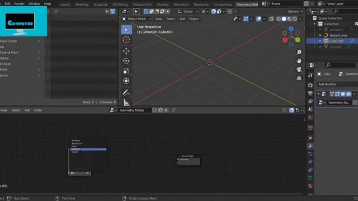Viewport: 358px width, 201px height.
Task: Toggle modifier show in render camera icon
Action: point(348,94)
